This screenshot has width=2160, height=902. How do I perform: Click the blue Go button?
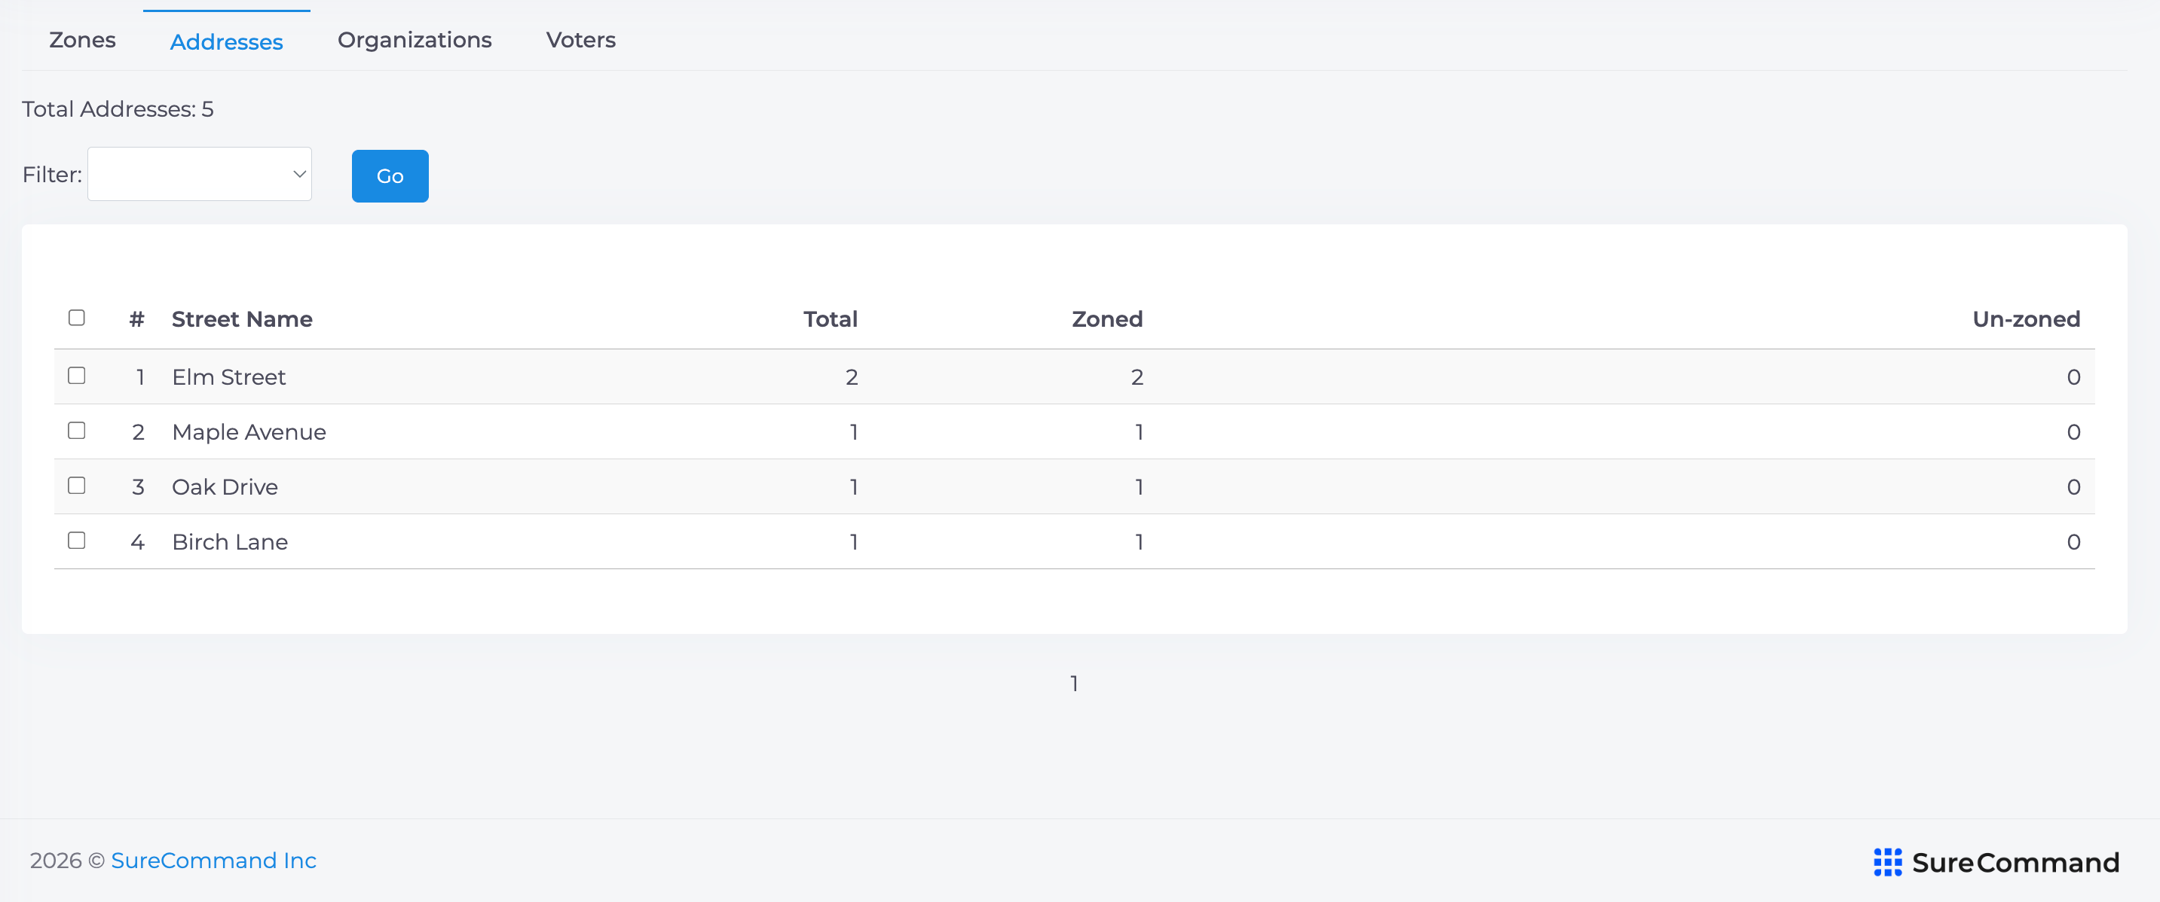(x=390, y=176)
